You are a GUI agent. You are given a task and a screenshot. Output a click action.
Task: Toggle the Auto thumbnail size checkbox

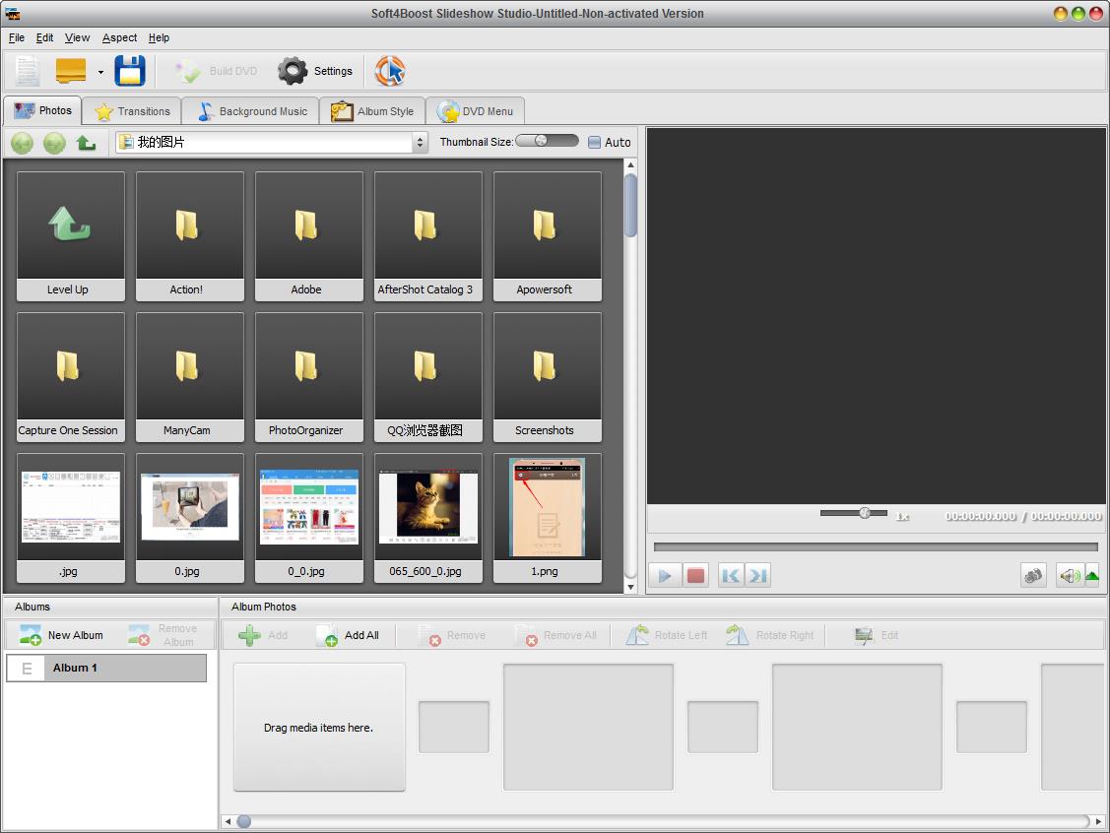tap(594, 143)
